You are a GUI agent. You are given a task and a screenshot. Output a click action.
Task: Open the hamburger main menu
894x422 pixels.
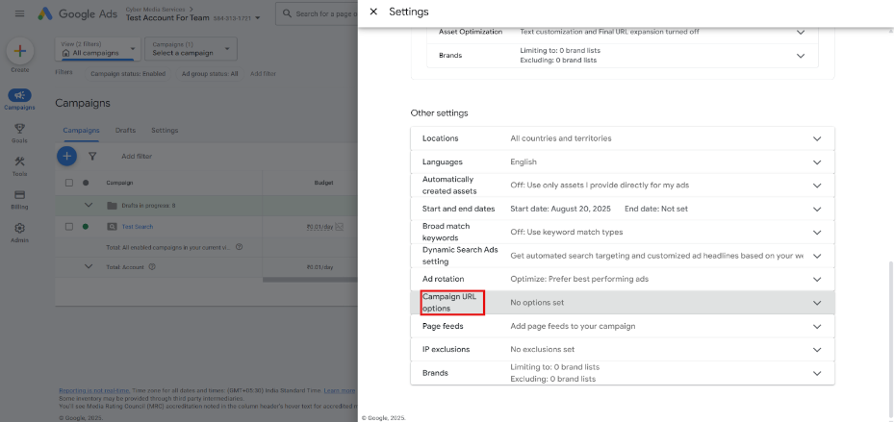[x=19, y=14]
